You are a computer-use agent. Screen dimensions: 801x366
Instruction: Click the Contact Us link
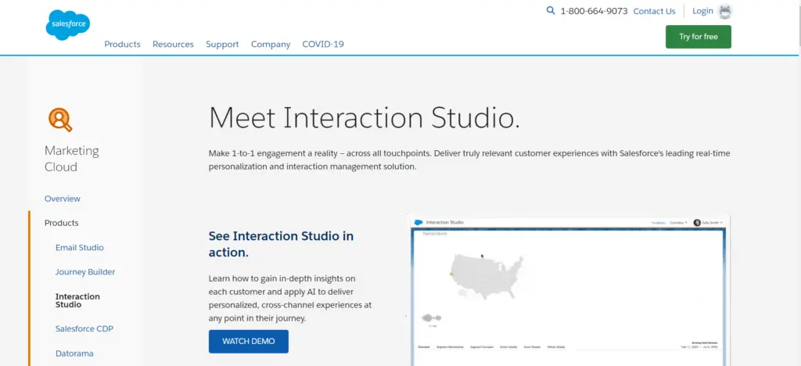[654, 12]
